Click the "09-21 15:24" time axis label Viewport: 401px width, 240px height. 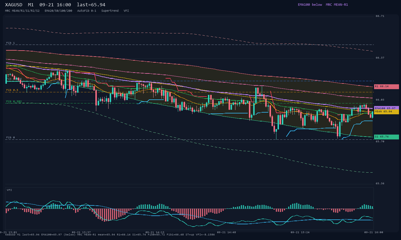pyautogui.click(x=300, y=232)
